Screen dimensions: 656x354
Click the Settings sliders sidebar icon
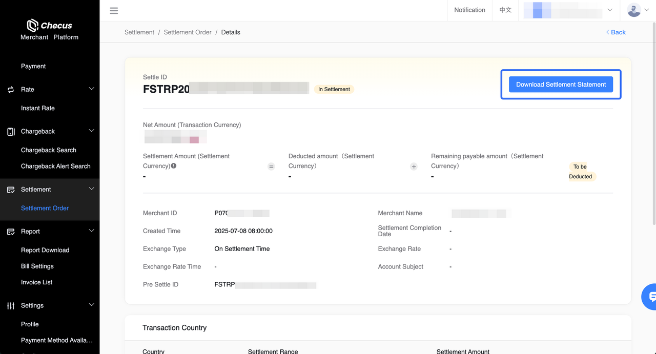11,306
